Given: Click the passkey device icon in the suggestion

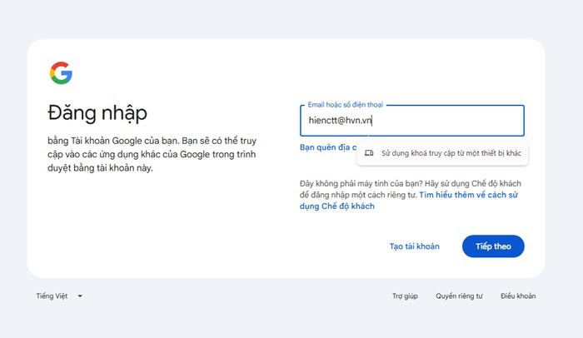Looking at the screenshot, I should click(x=369, y=153).
